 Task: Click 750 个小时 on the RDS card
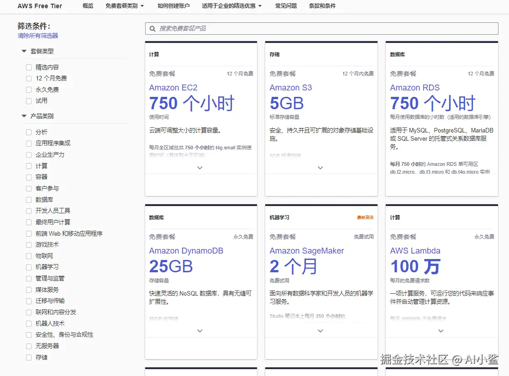point(433,103)
